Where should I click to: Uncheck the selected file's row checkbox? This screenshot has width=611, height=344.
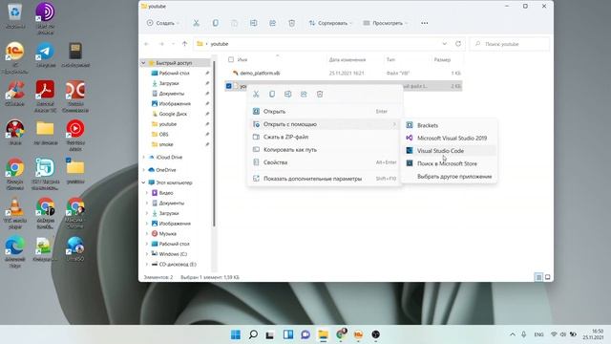pyautogui.click(x=229, y=86)
